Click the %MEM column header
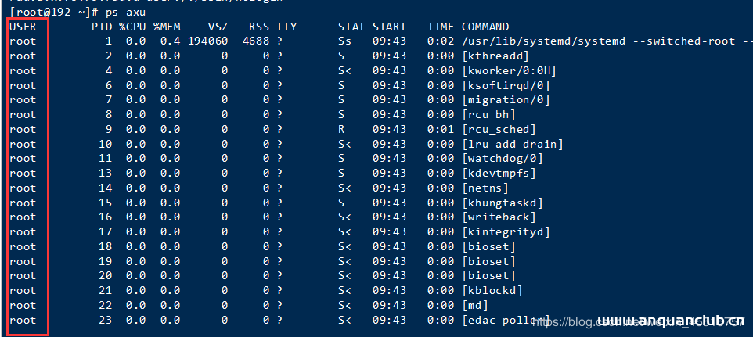753x337 pixels. coord(166,27)
